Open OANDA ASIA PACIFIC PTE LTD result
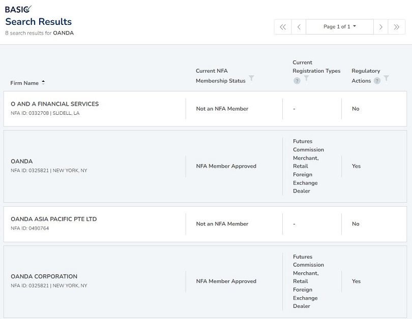Image resolution: width=412 pixels, height=319 pixels. point(53,219)
